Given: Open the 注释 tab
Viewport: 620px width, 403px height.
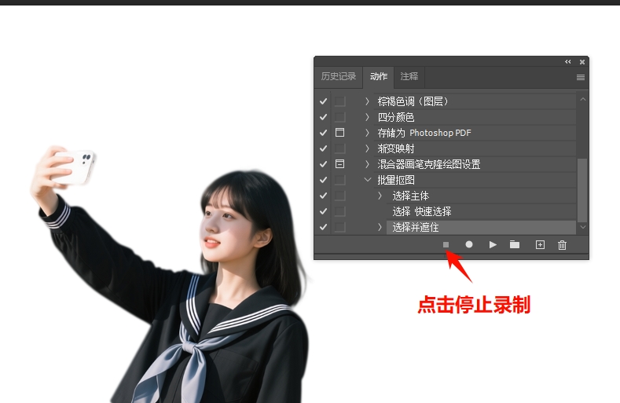Looking at the screenshot, I should (409, 76).
